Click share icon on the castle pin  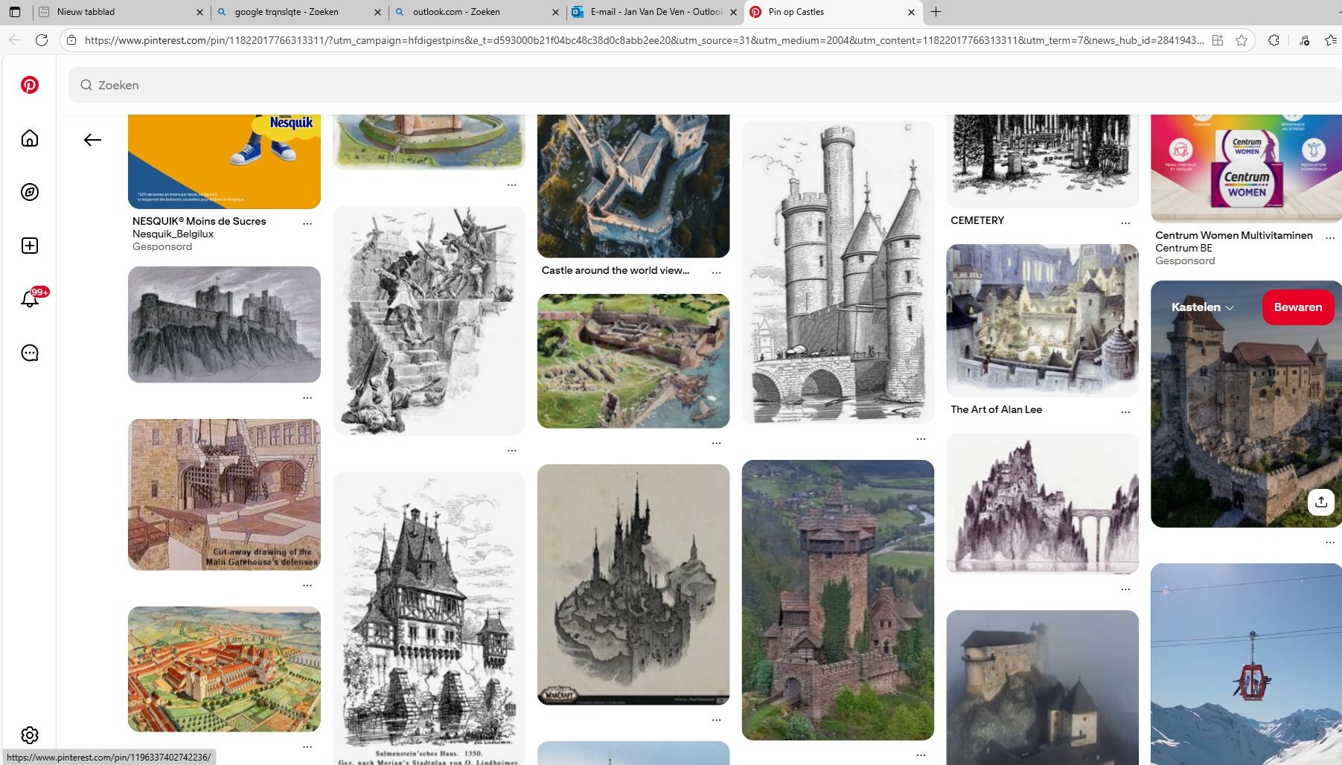pyautogui.click(x=1320, y=502)
